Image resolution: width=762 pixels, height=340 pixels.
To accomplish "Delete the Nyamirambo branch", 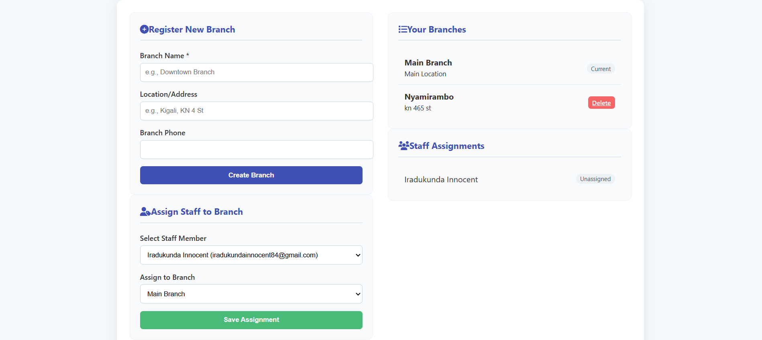I will 601,103.
